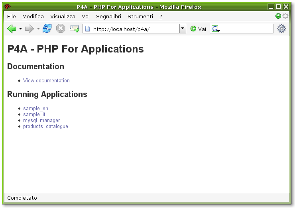Image resolution: width=295 pixels, height=208 pixels.
Task: Click the green update icon in menu bar
Action: coord(278,16)
